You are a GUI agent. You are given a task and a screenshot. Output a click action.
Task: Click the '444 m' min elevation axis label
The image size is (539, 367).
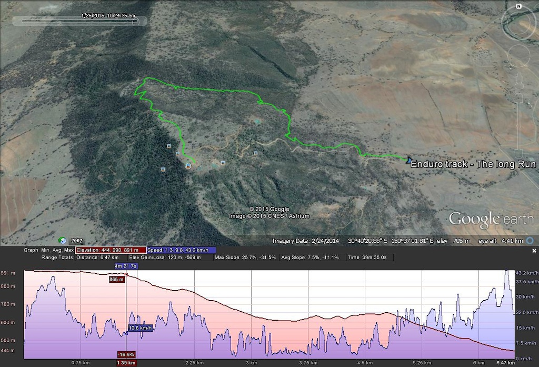pyautogui.click(x=8, y=351)
